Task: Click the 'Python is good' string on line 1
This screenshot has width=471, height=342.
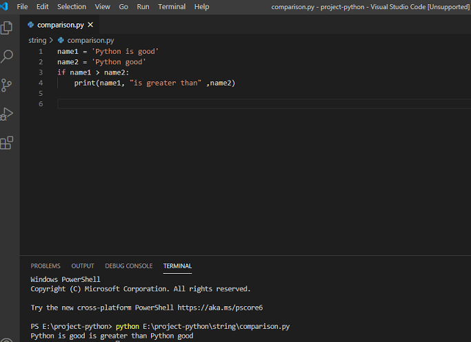Action: [x=126, y=51]
